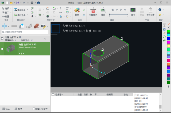Click the I-beam section icon in the right toolbar
Image resolution: width=171 pixels, height=113 pixels.
[164, 26]
